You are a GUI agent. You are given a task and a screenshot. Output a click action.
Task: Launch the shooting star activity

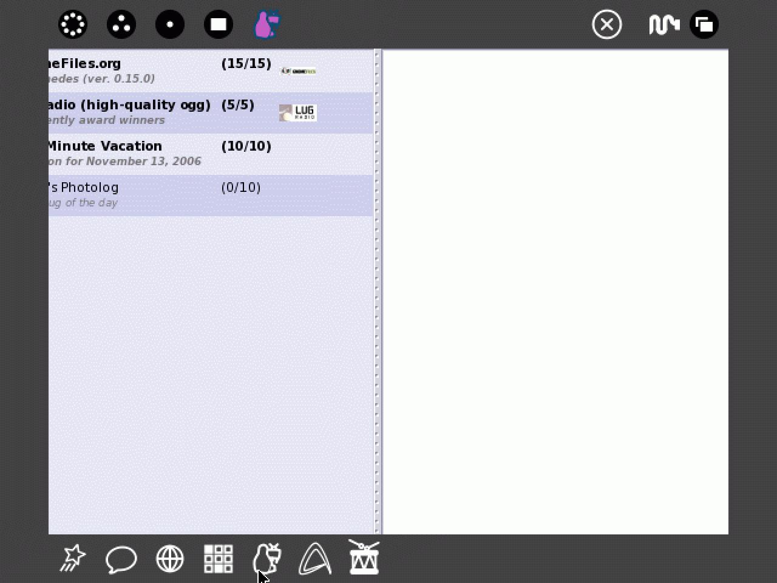click(x=73, y=558)
